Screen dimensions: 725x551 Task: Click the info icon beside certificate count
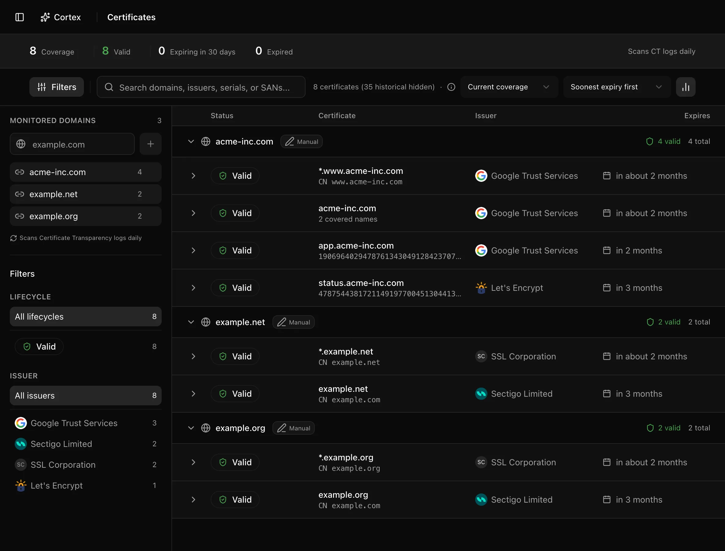coord(451,87)
